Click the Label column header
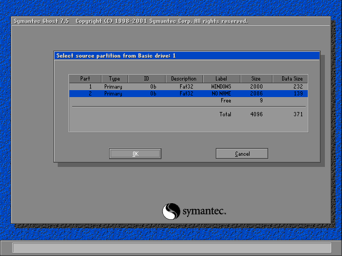Viewport: 342px width, 256px height. tap(221, 78)
